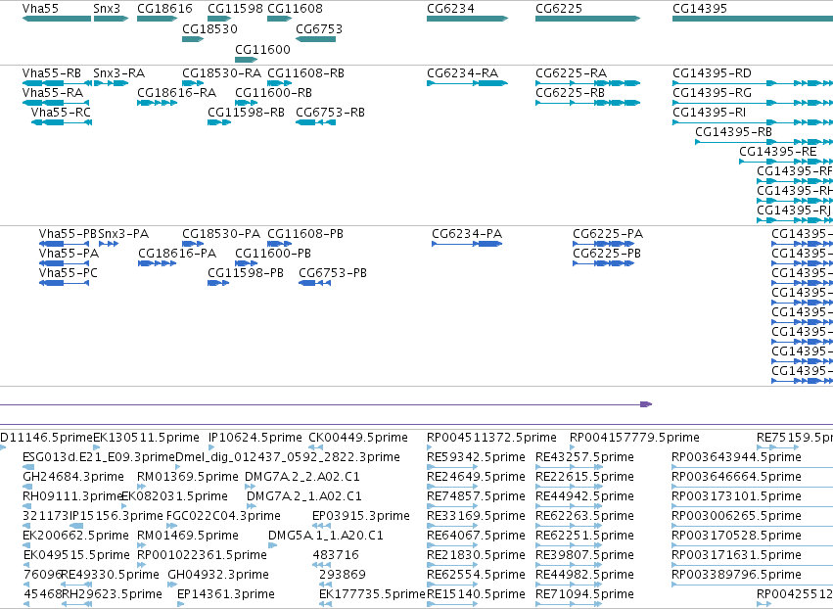
Task: Select the RE24649.5prime EST label
Action: tap(476, 477)
